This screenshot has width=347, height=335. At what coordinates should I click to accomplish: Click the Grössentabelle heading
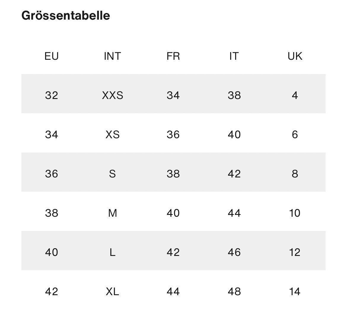[x=66, y=15]
